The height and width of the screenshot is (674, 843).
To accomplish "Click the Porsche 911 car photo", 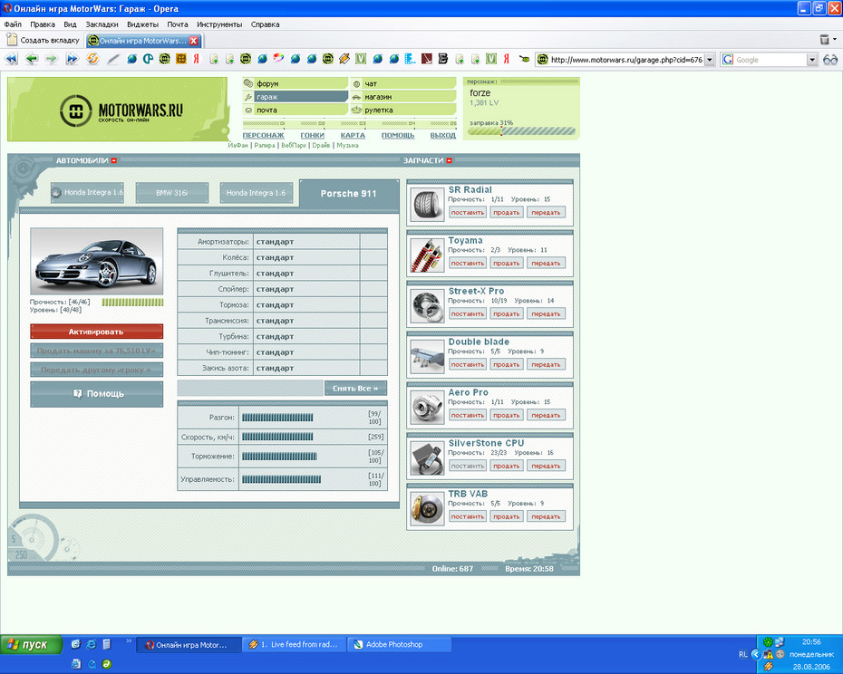I will (97, 261).
